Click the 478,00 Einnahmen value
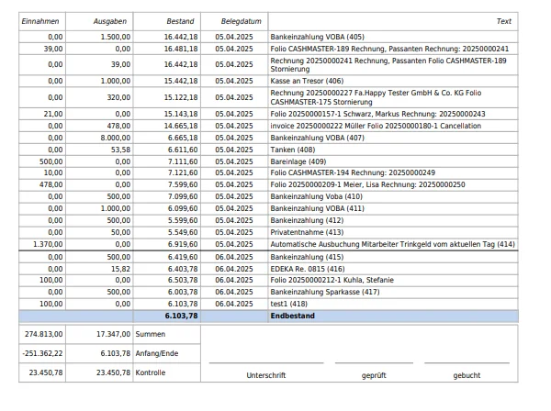 51,185
